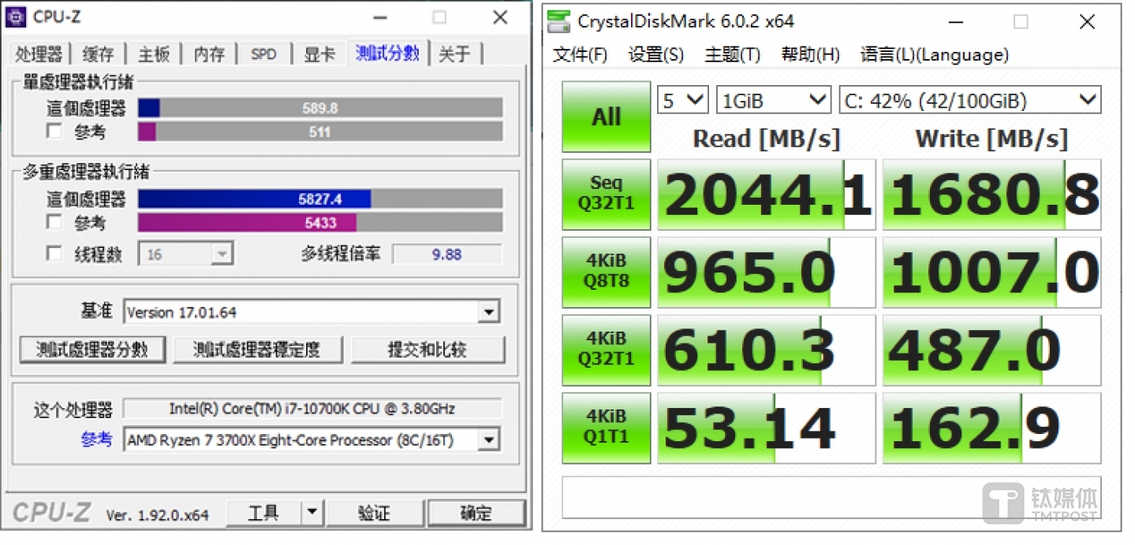Viewport: 1135px width, 545px height.
Task: Open the 主板 tab
Action: (154, 54)
